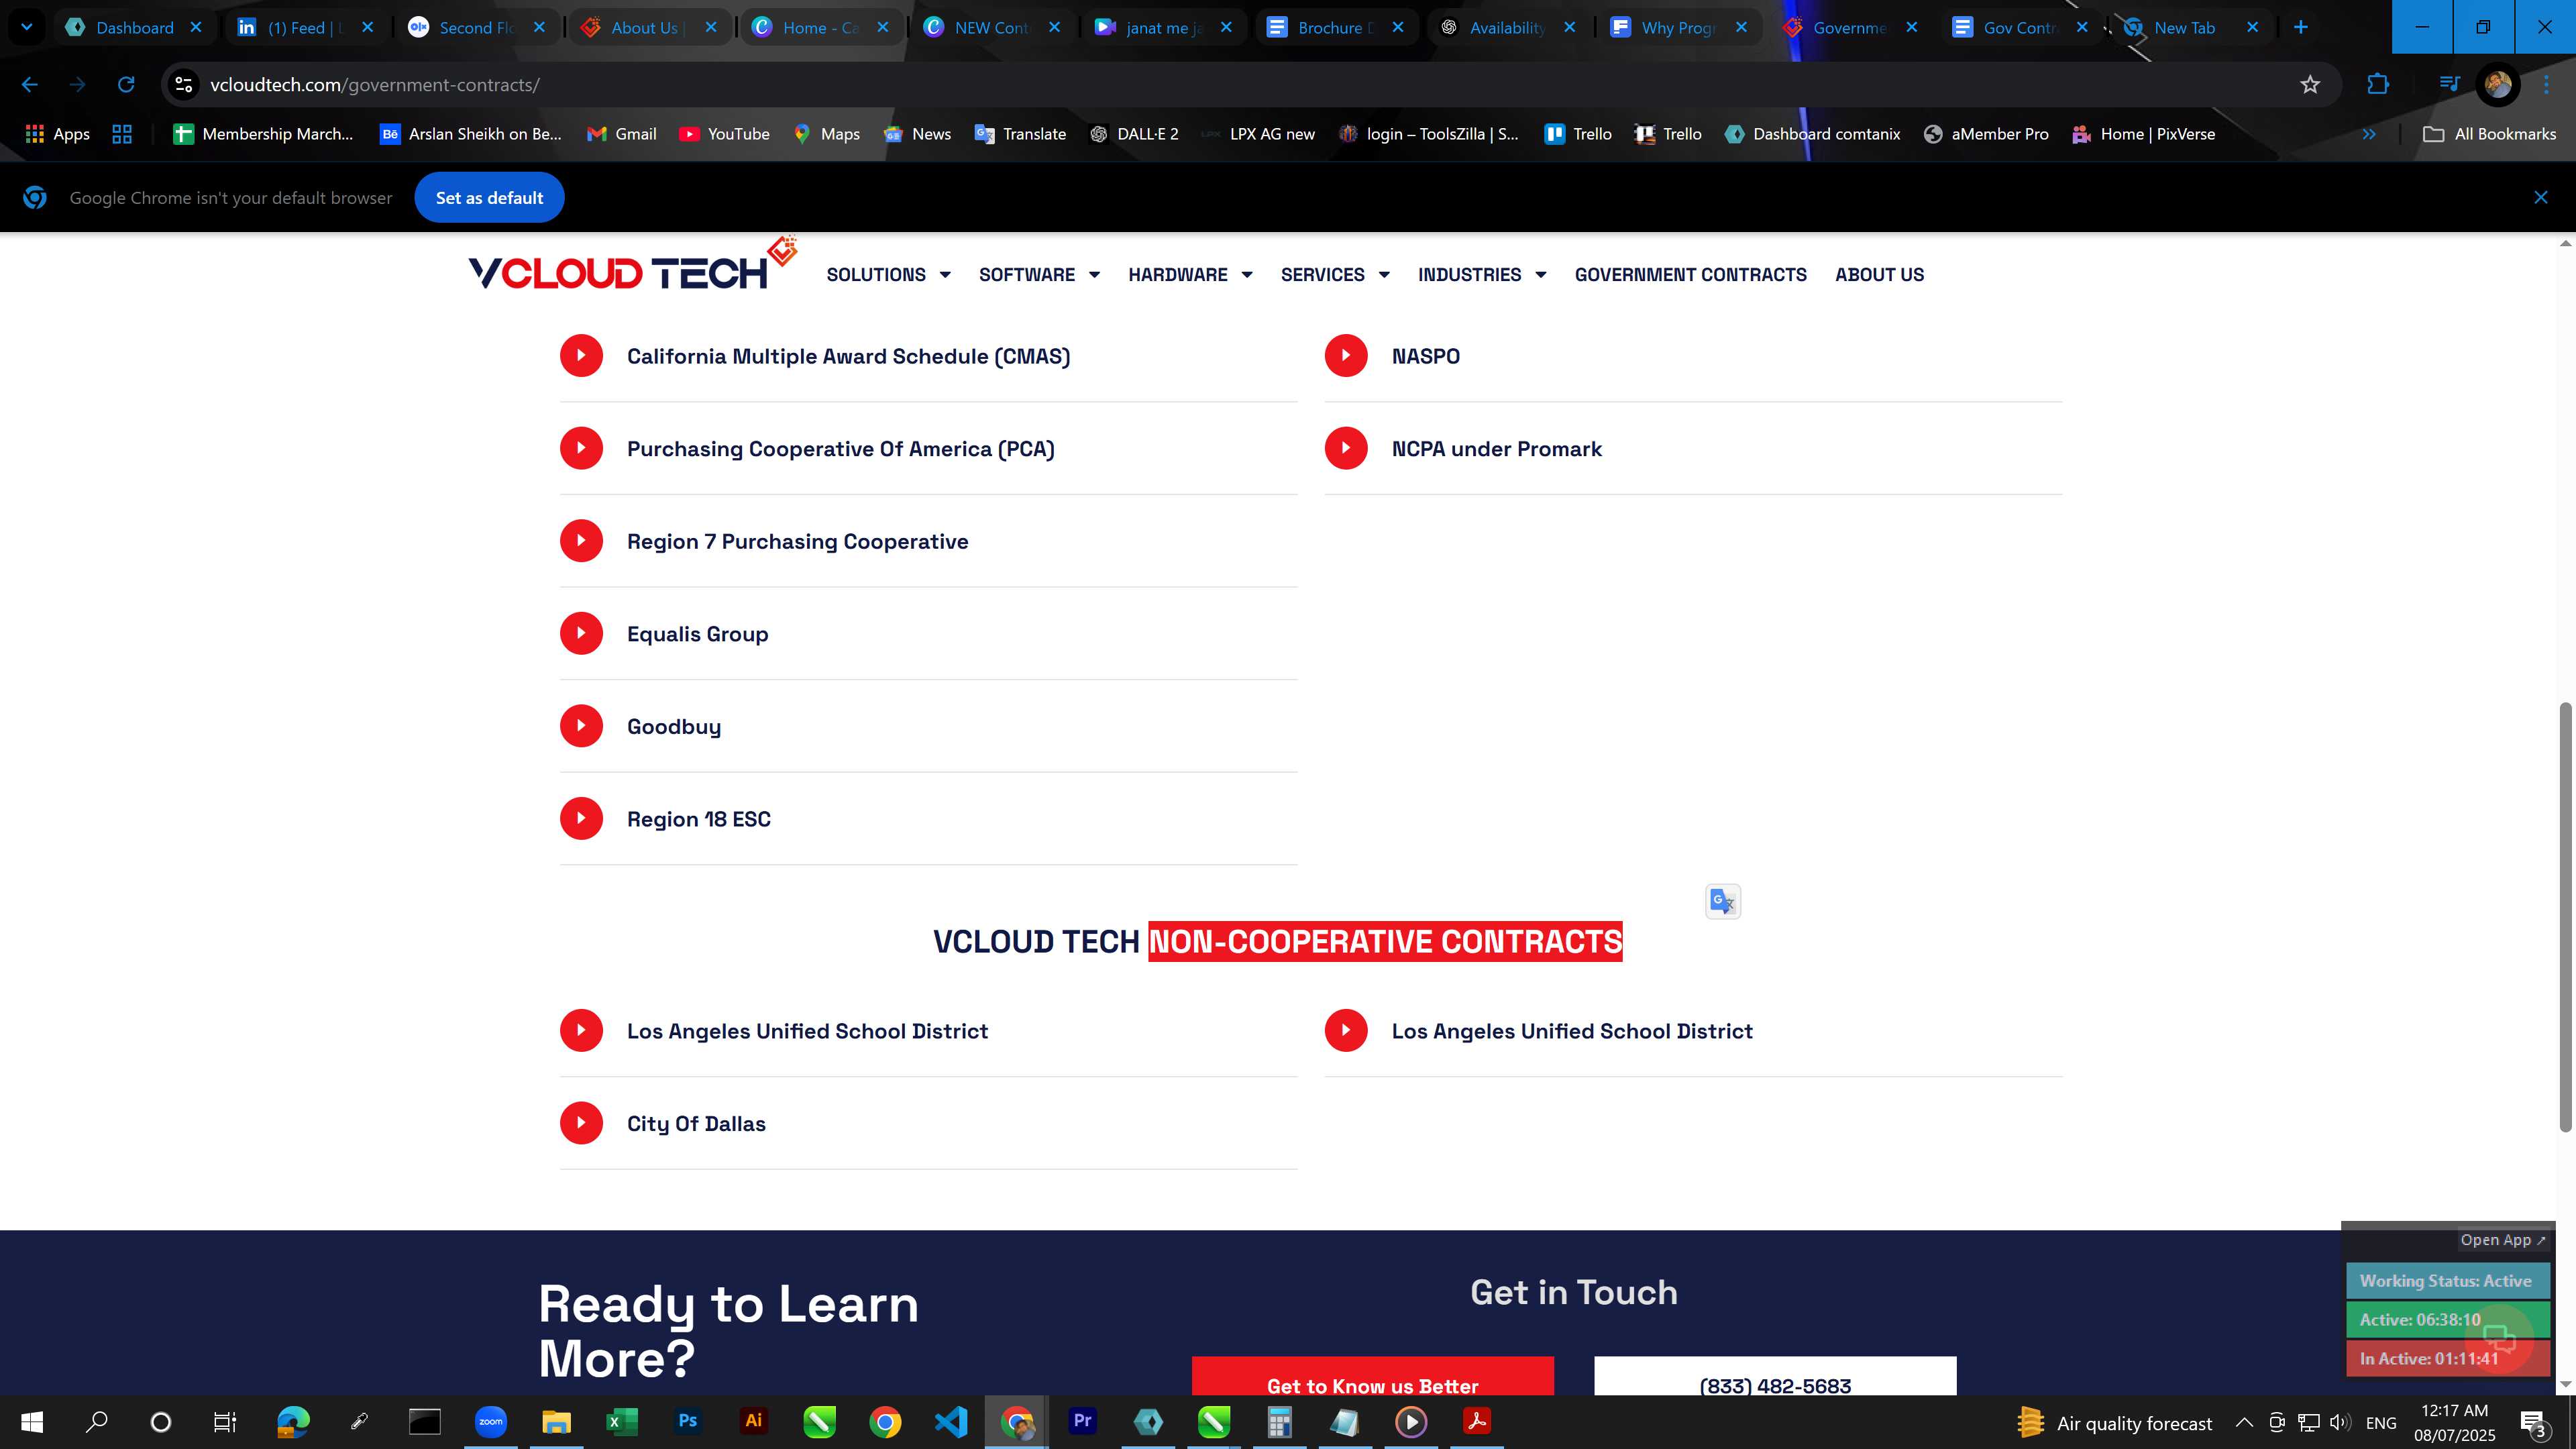The image size is (2576, 1449).
Task: Open the chat bubble widget
Action: click(x=2499, y=1340)
